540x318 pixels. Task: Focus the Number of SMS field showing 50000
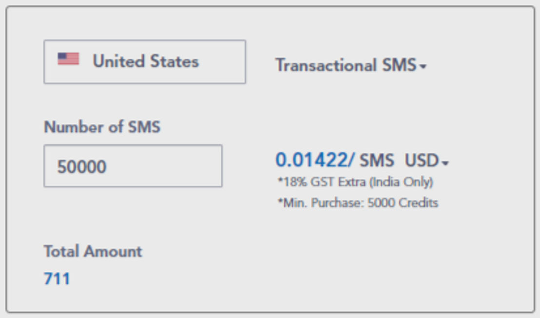(133, 166)
